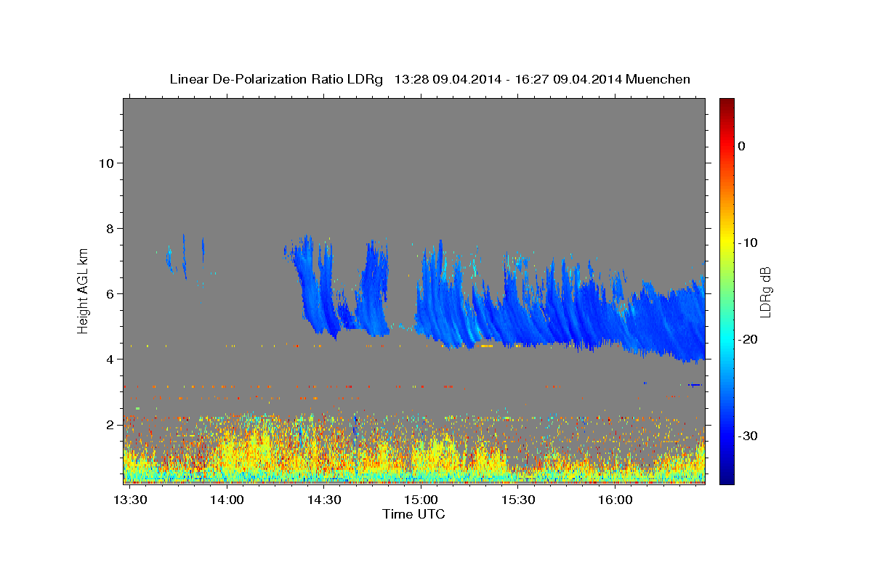Click the '15:00' time axis label
This screenshot has height=581, width=872.
421,500
